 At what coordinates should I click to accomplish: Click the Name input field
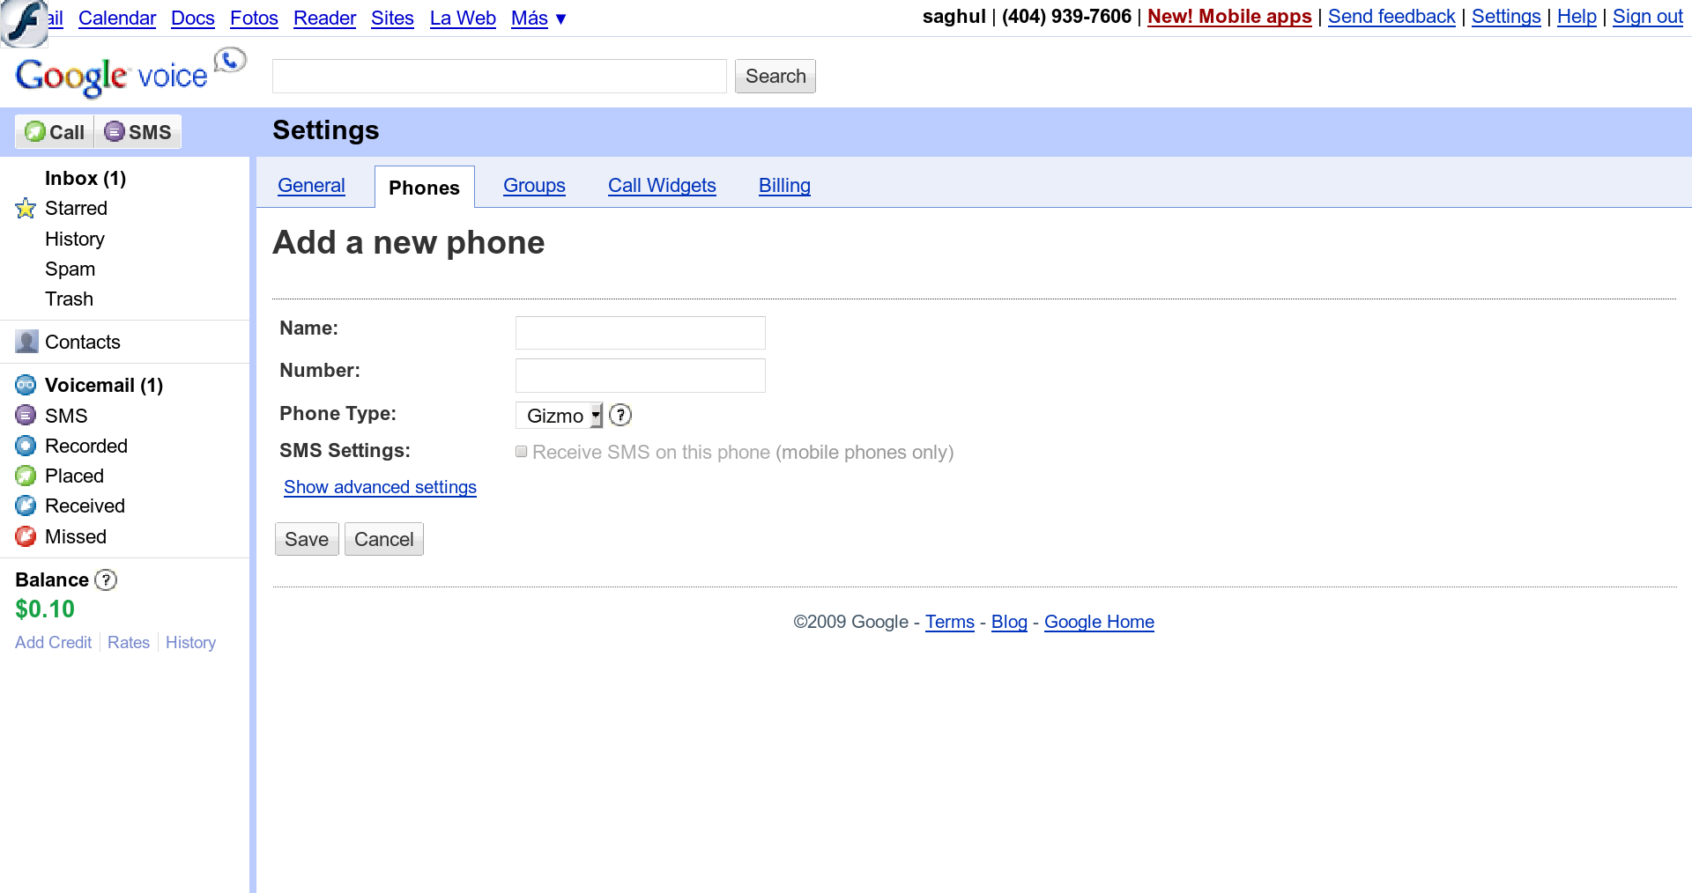click(x=641, y=333)
